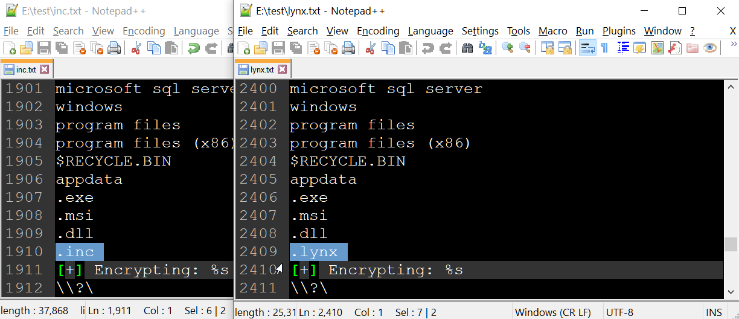This screenshot has height=319, width=739.
Task: Open Encoding menu in lynx.txt window
Action: (x=378, y=31)
